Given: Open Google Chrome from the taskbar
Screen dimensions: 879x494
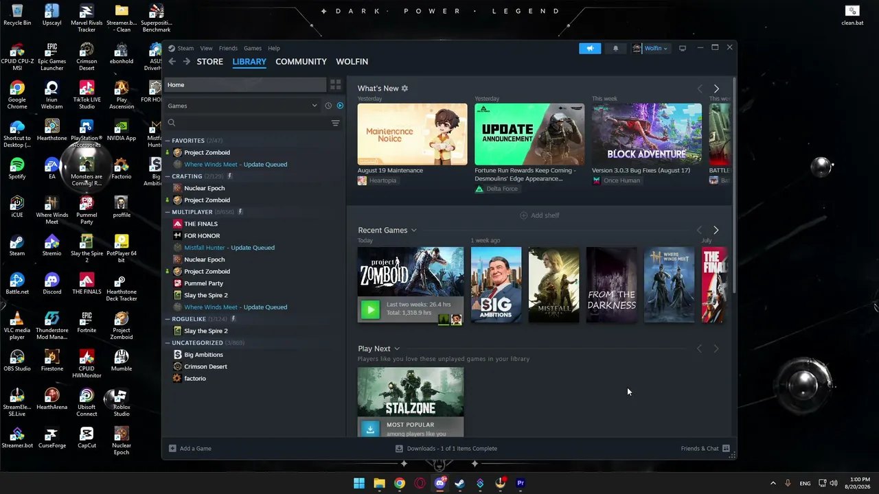Looking at the screenshot, I should click(400, 483).
